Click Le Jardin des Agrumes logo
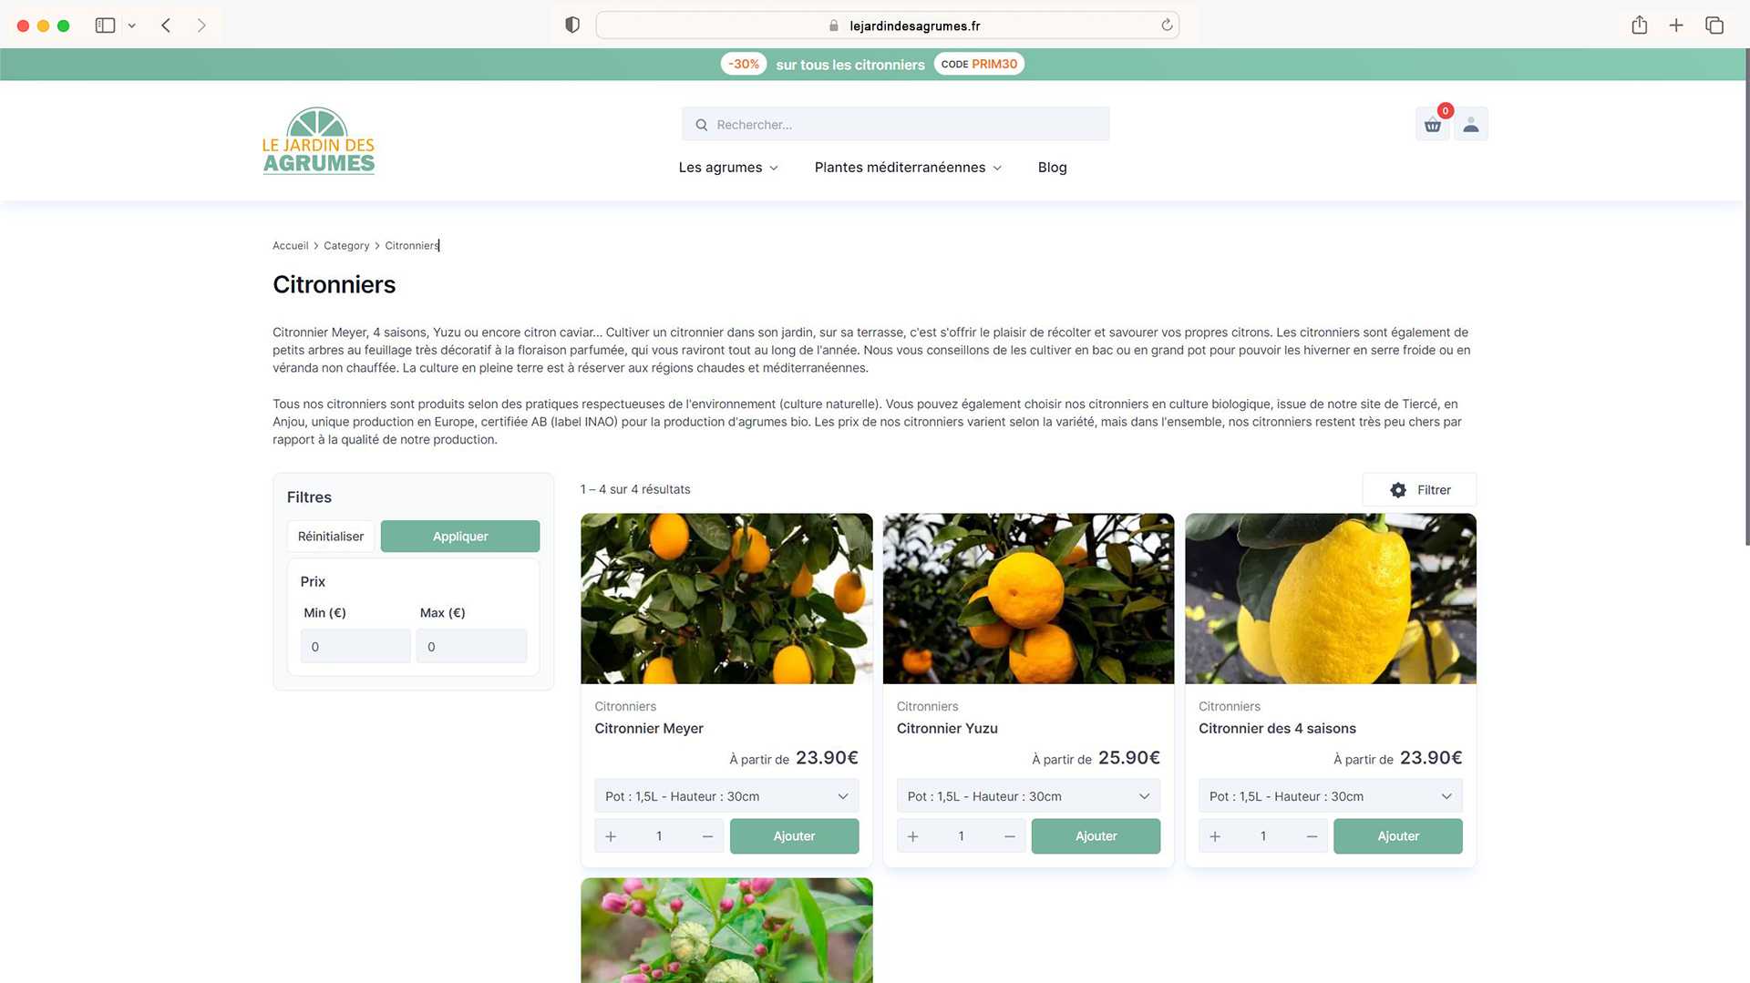The width and height of the screenshot is (1750, 983). 318,140
